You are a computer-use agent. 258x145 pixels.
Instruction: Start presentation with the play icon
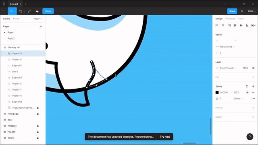coord(242,11)
